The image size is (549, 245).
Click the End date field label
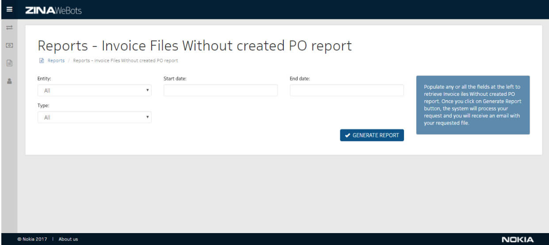(x=300, y=79)
